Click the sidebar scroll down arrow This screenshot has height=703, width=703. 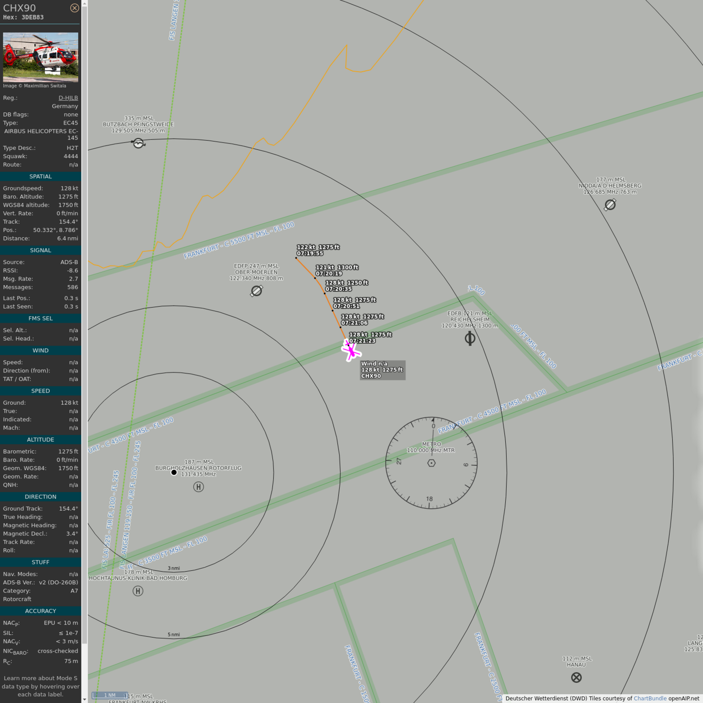click(x=84, y=699)
